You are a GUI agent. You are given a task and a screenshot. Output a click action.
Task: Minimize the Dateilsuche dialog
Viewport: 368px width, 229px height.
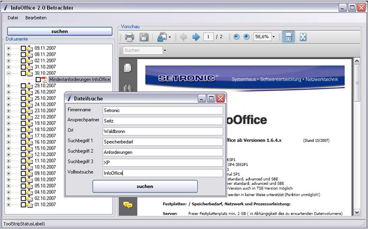point(202,99)
